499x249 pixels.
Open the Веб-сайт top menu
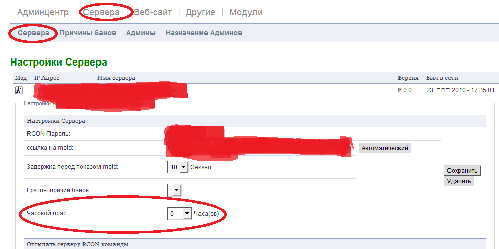pyautogui.click(x=153, y=13)
